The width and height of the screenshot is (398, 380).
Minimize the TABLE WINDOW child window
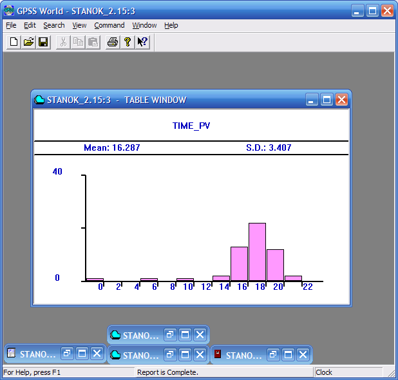click(312, 99)
